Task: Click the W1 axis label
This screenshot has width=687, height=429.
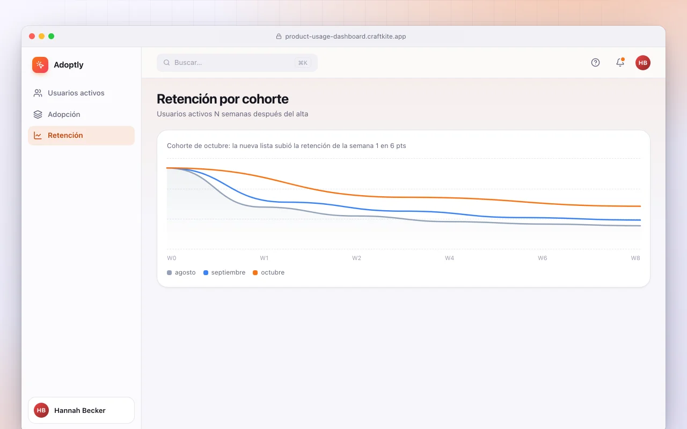Action: [264, 258]
